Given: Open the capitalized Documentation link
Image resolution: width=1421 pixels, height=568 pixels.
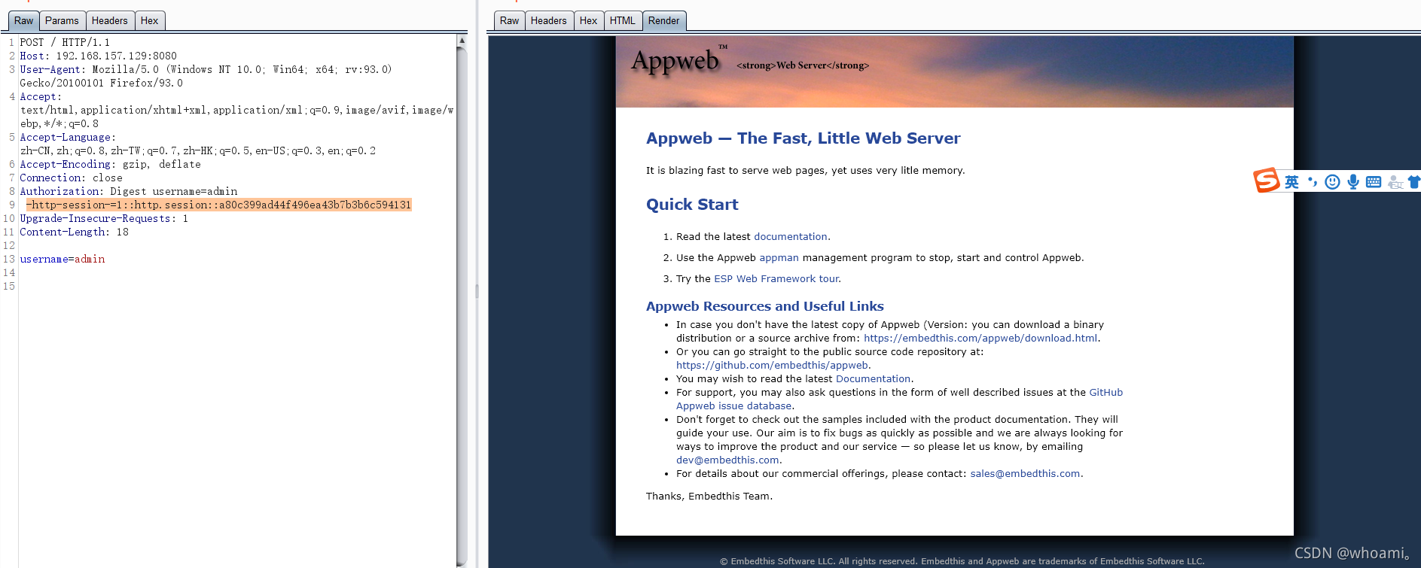Looking at the screenshot, I should 873,378.
